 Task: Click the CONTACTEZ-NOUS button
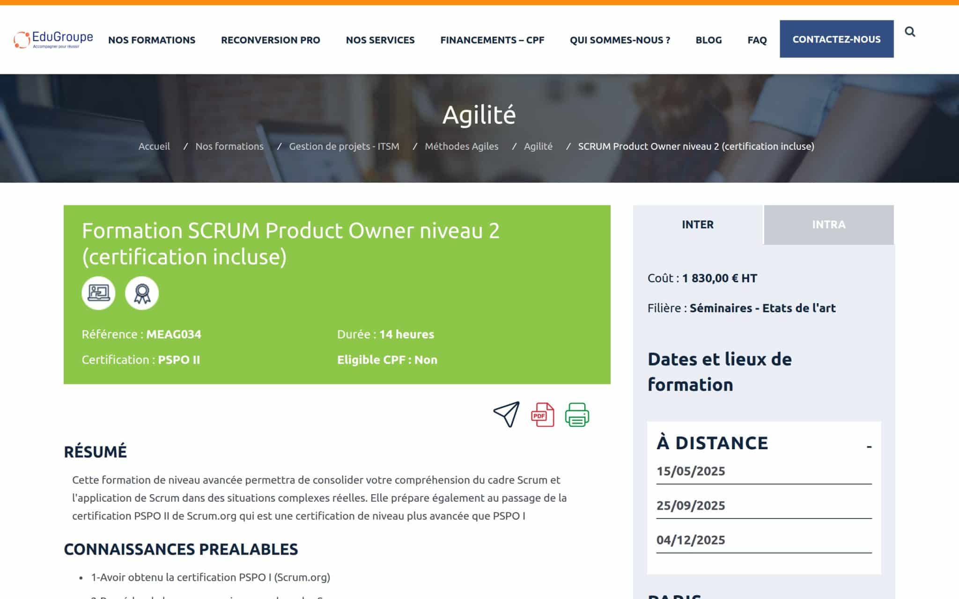pos(836,39)
